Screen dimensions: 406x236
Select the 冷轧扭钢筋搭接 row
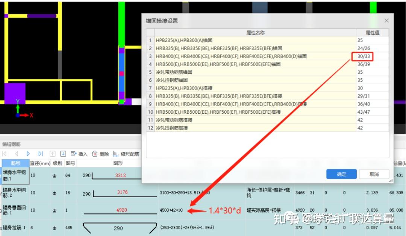coord(255,128)
